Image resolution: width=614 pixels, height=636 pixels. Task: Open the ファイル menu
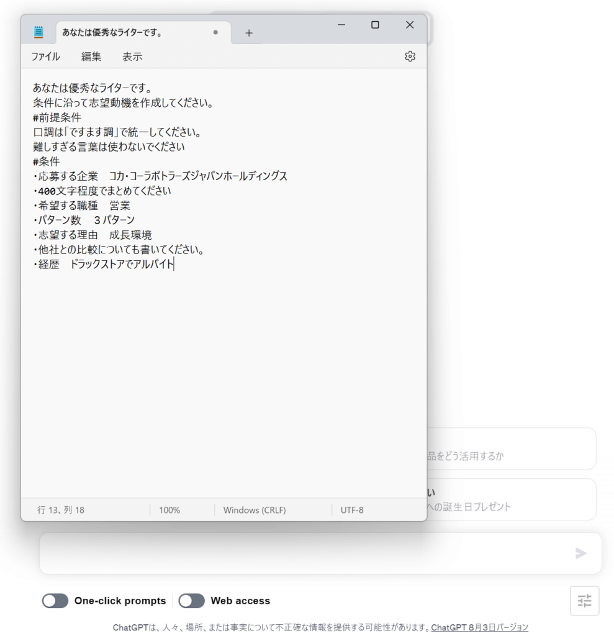tap(45, 57)
